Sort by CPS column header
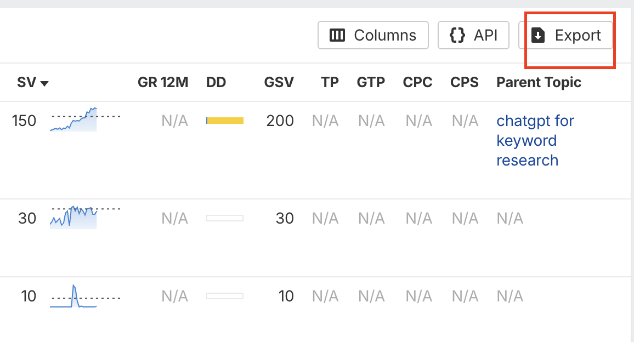634x342 pixels. 464,82
